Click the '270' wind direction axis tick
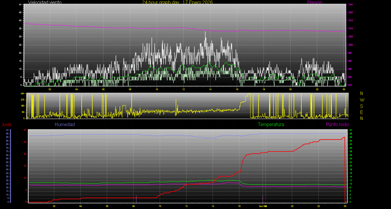This screenshot has height=209, width=391. point(22,100)
